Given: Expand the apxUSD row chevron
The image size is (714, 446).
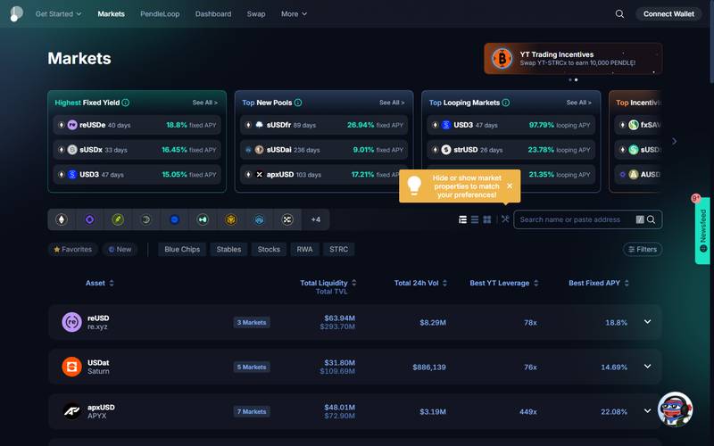Looking at the screenshot, I should [x=648, y=411].
